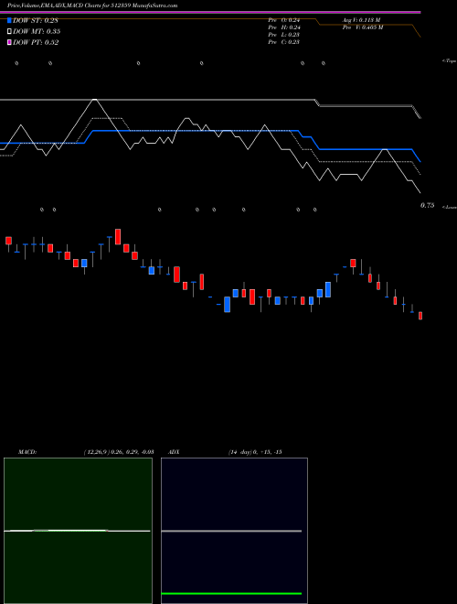The image size is (457, 604).
Task: Click the white DOW MT legend swatch
Action: tap(9, 31)
